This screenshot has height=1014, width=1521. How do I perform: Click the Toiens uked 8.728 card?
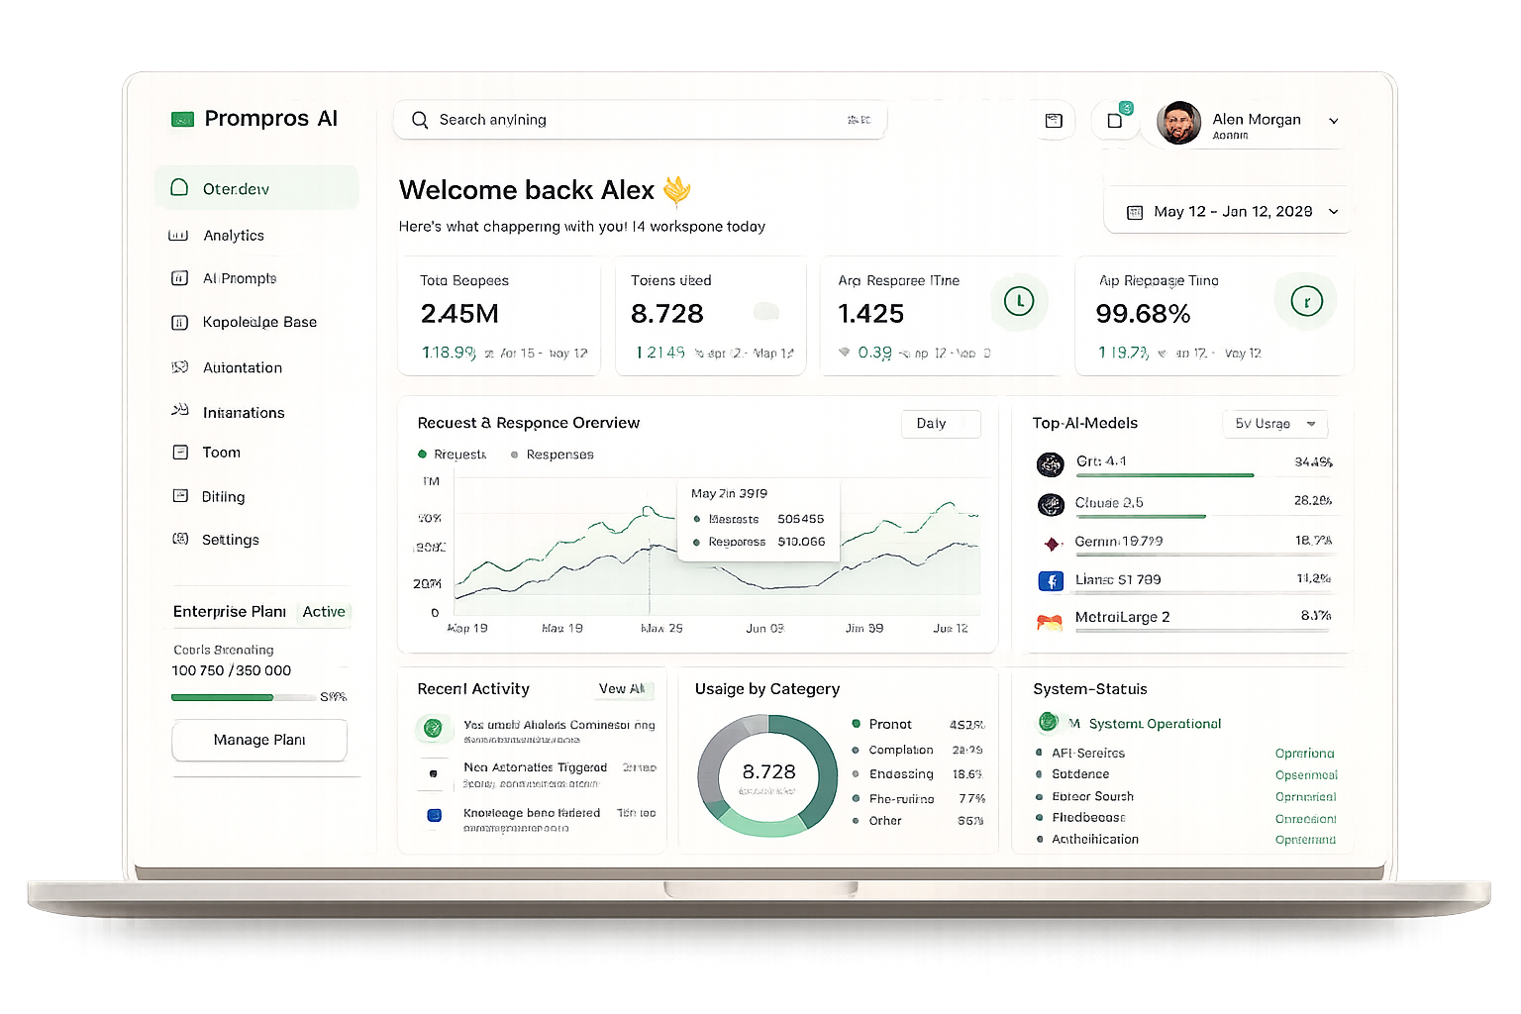(x=711, y=316)
